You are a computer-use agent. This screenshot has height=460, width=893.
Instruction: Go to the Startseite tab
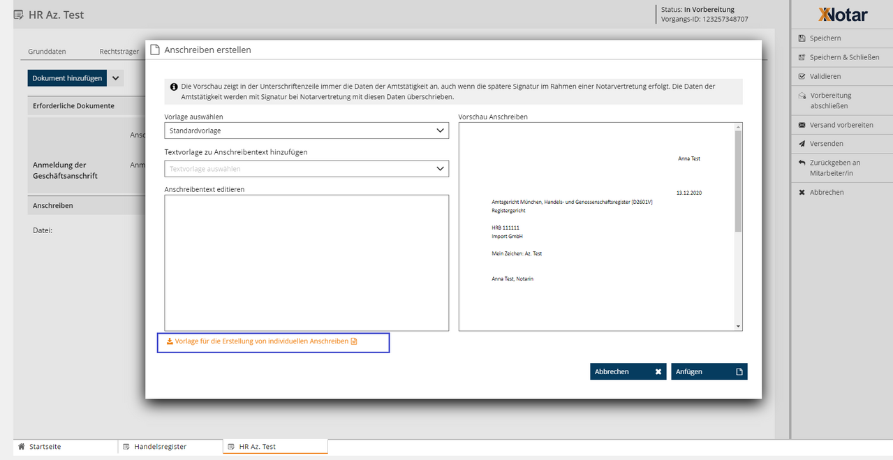tap(45, 447)
